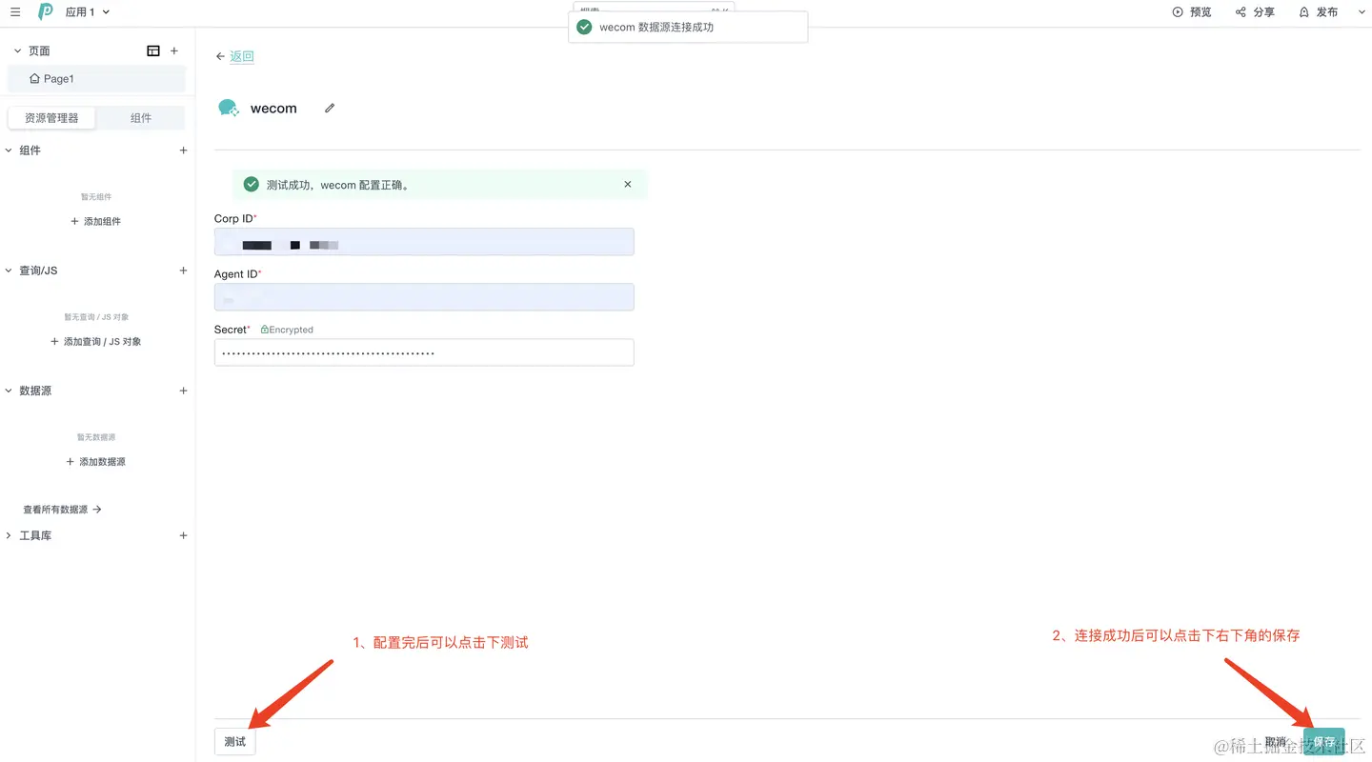Click plus icon next to 数据源
The width and height of the screenshot is (1372, 762).
pyautogui.click(x=183, y=391)
